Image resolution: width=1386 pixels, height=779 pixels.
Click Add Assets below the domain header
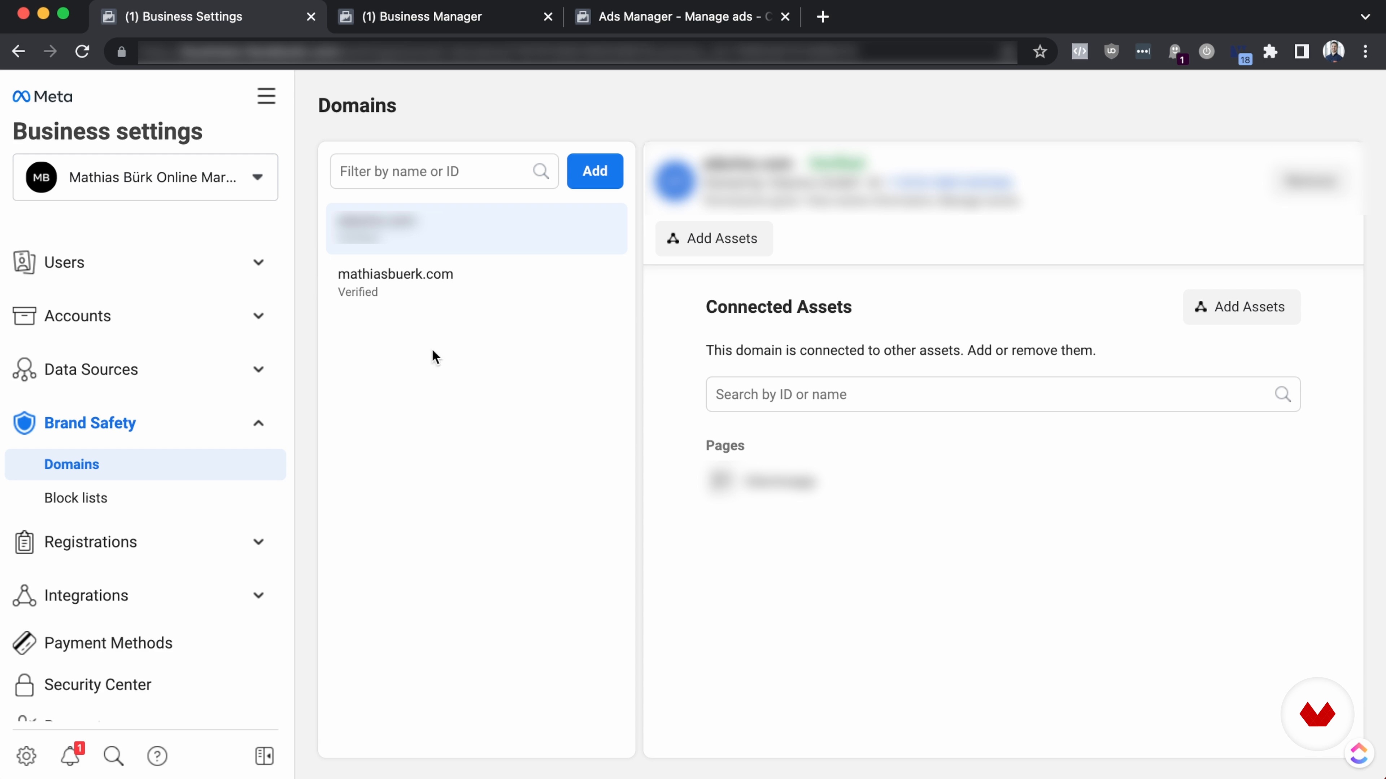(714, 238)
